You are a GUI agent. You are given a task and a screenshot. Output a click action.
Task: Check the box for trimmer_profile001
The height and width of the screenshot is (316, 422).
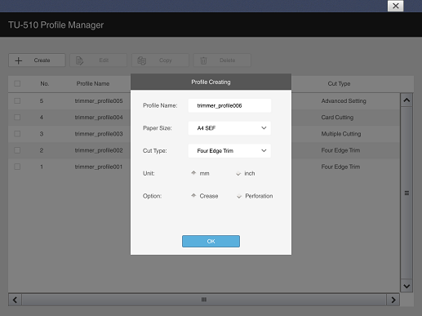click(17, 167)
